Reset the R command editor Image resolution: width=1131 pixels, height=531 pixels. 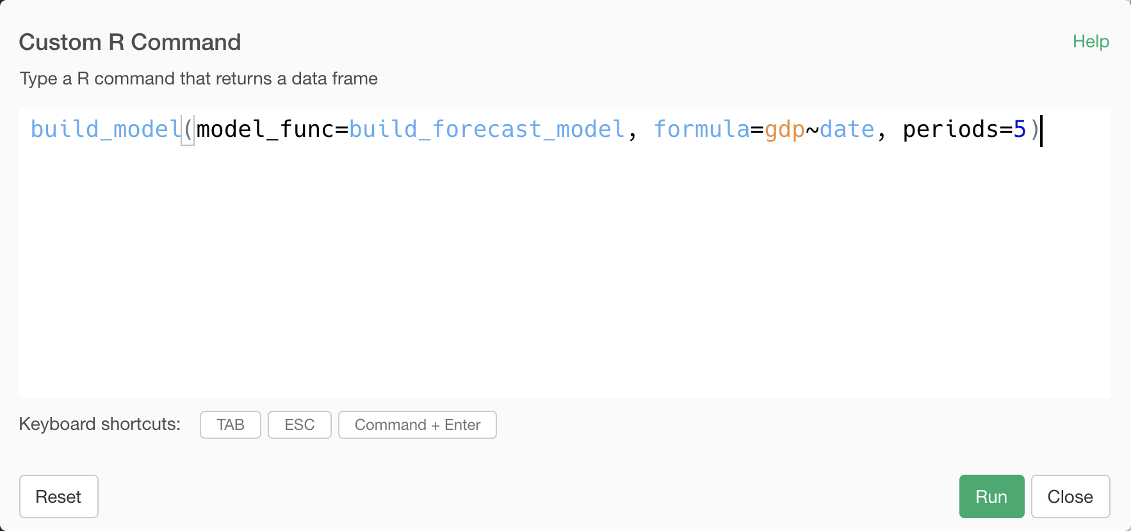58,496
